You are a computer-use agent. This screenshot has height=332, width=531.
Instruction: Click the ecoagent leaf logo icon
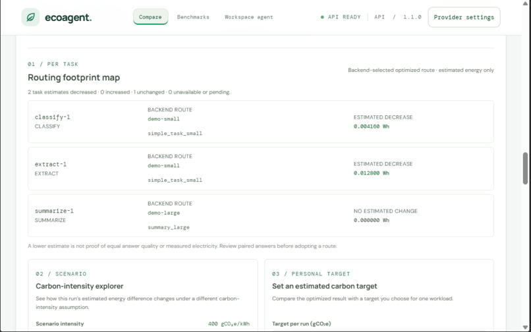30,17
